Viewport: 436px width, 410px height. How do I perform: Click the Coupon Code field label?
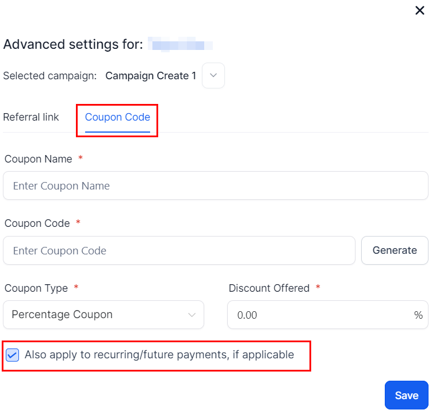pyautogui.click(x=37, y=223)
